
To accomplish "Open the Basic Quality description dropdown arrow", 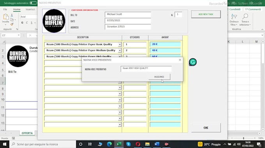I will point(120,45).
